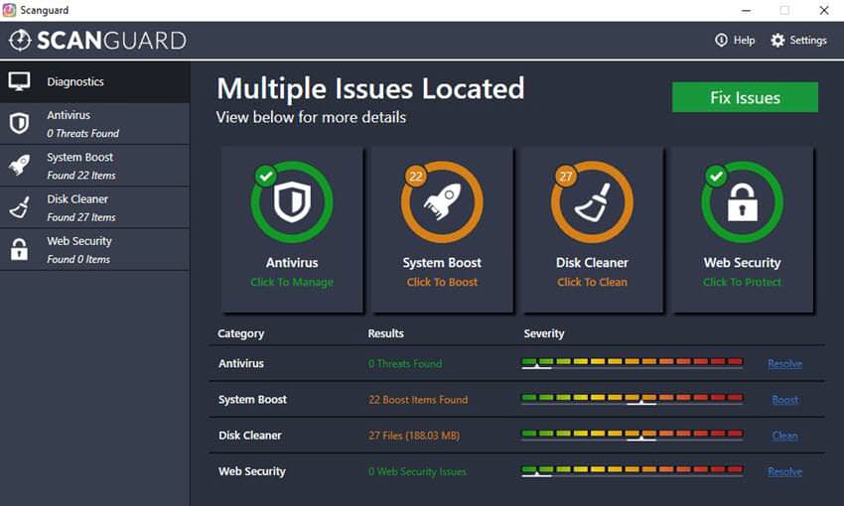Click the Antivirus shield icon in sidebar
Viewport: 844px width, 506px height.
point(20,124)
